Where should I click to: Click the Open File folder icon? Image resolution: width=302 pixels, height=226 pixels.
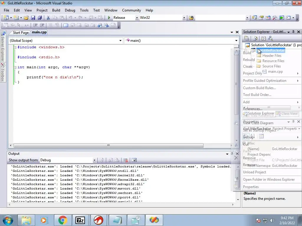[x=26, y=18]
